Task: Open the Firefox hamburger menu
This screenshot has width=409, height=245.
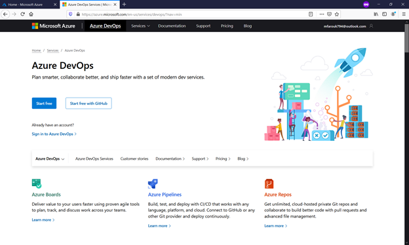Action: (x=404, y=14)
